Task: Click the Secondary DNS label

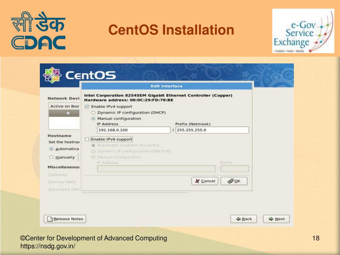Action: click(x=64, y=189)
